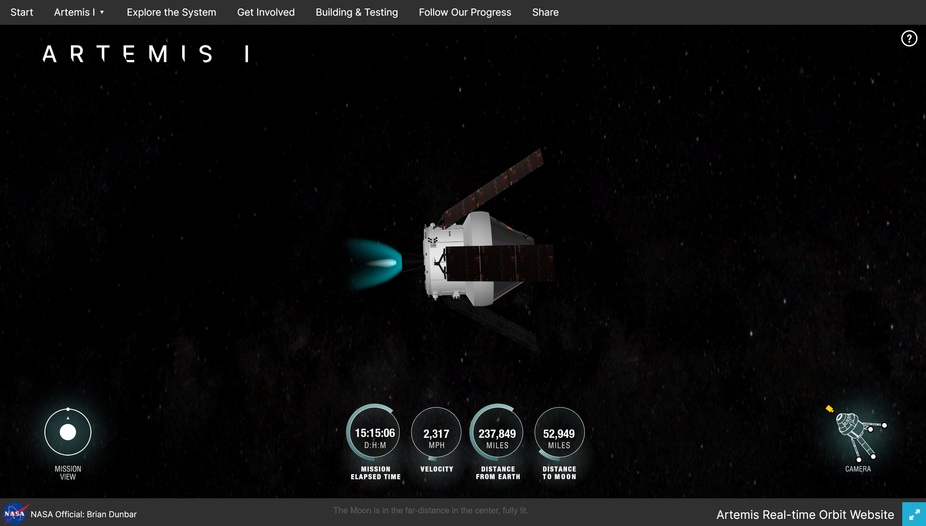Open Building & Testing menu item
The width and height of the screenshot is (926, 526).
(356, 12)
